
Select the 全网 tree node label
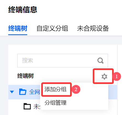[x=34, y=92]
